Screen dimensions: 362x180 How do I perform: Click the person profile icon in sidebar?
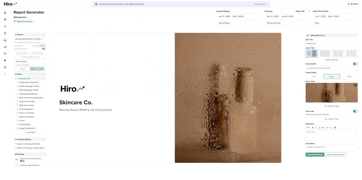5,33
